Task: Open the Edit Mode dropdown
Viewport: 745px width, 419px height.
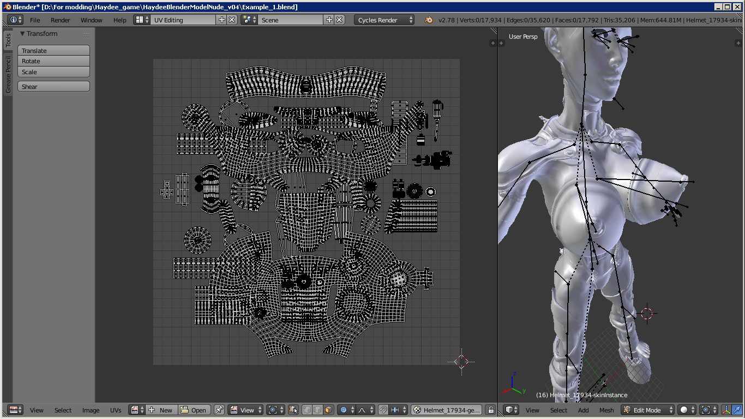Action: [647, 410]
